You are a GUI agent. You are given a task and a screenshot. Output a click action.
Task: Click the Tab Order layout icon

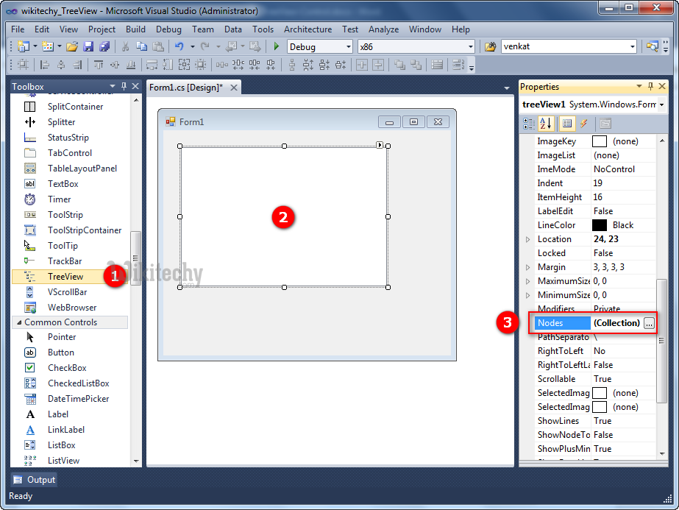[x=458, y=65]
